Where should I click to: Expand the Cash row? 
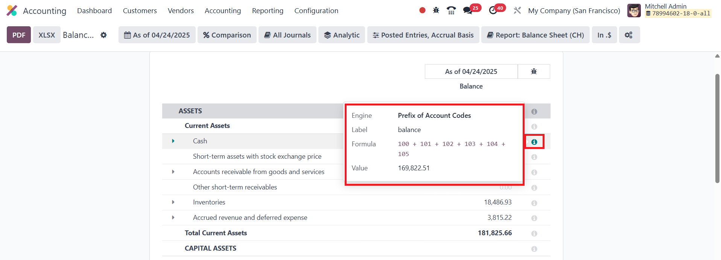coord(173,141)
